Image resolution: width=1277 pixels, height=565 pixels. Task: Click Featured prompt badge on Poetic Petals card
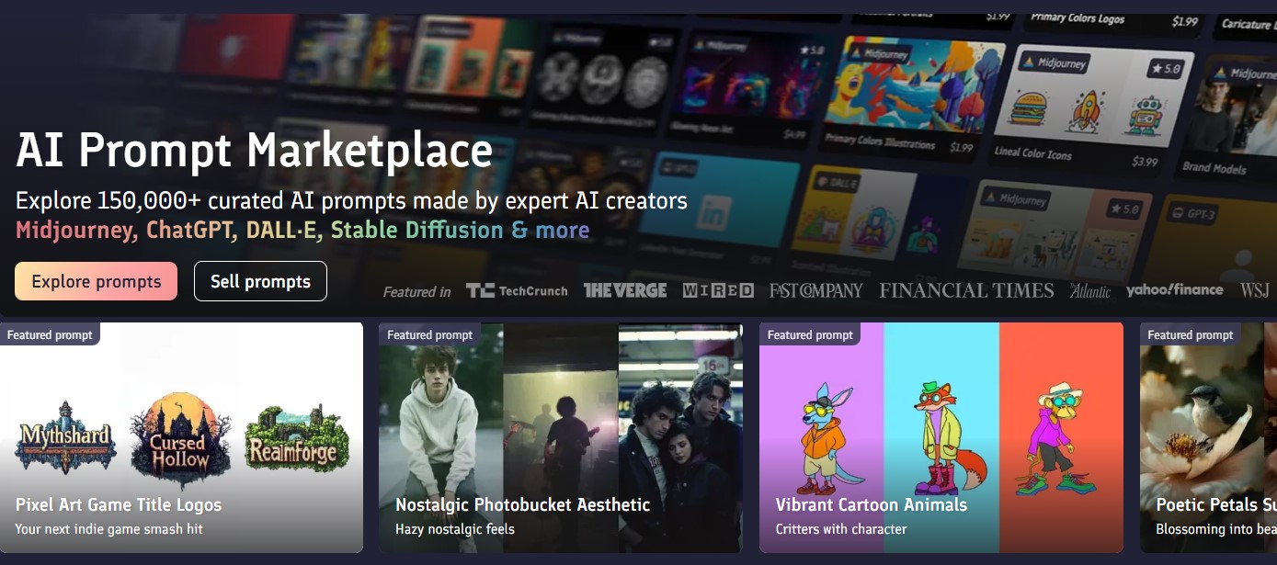(x=1191, y=334)
